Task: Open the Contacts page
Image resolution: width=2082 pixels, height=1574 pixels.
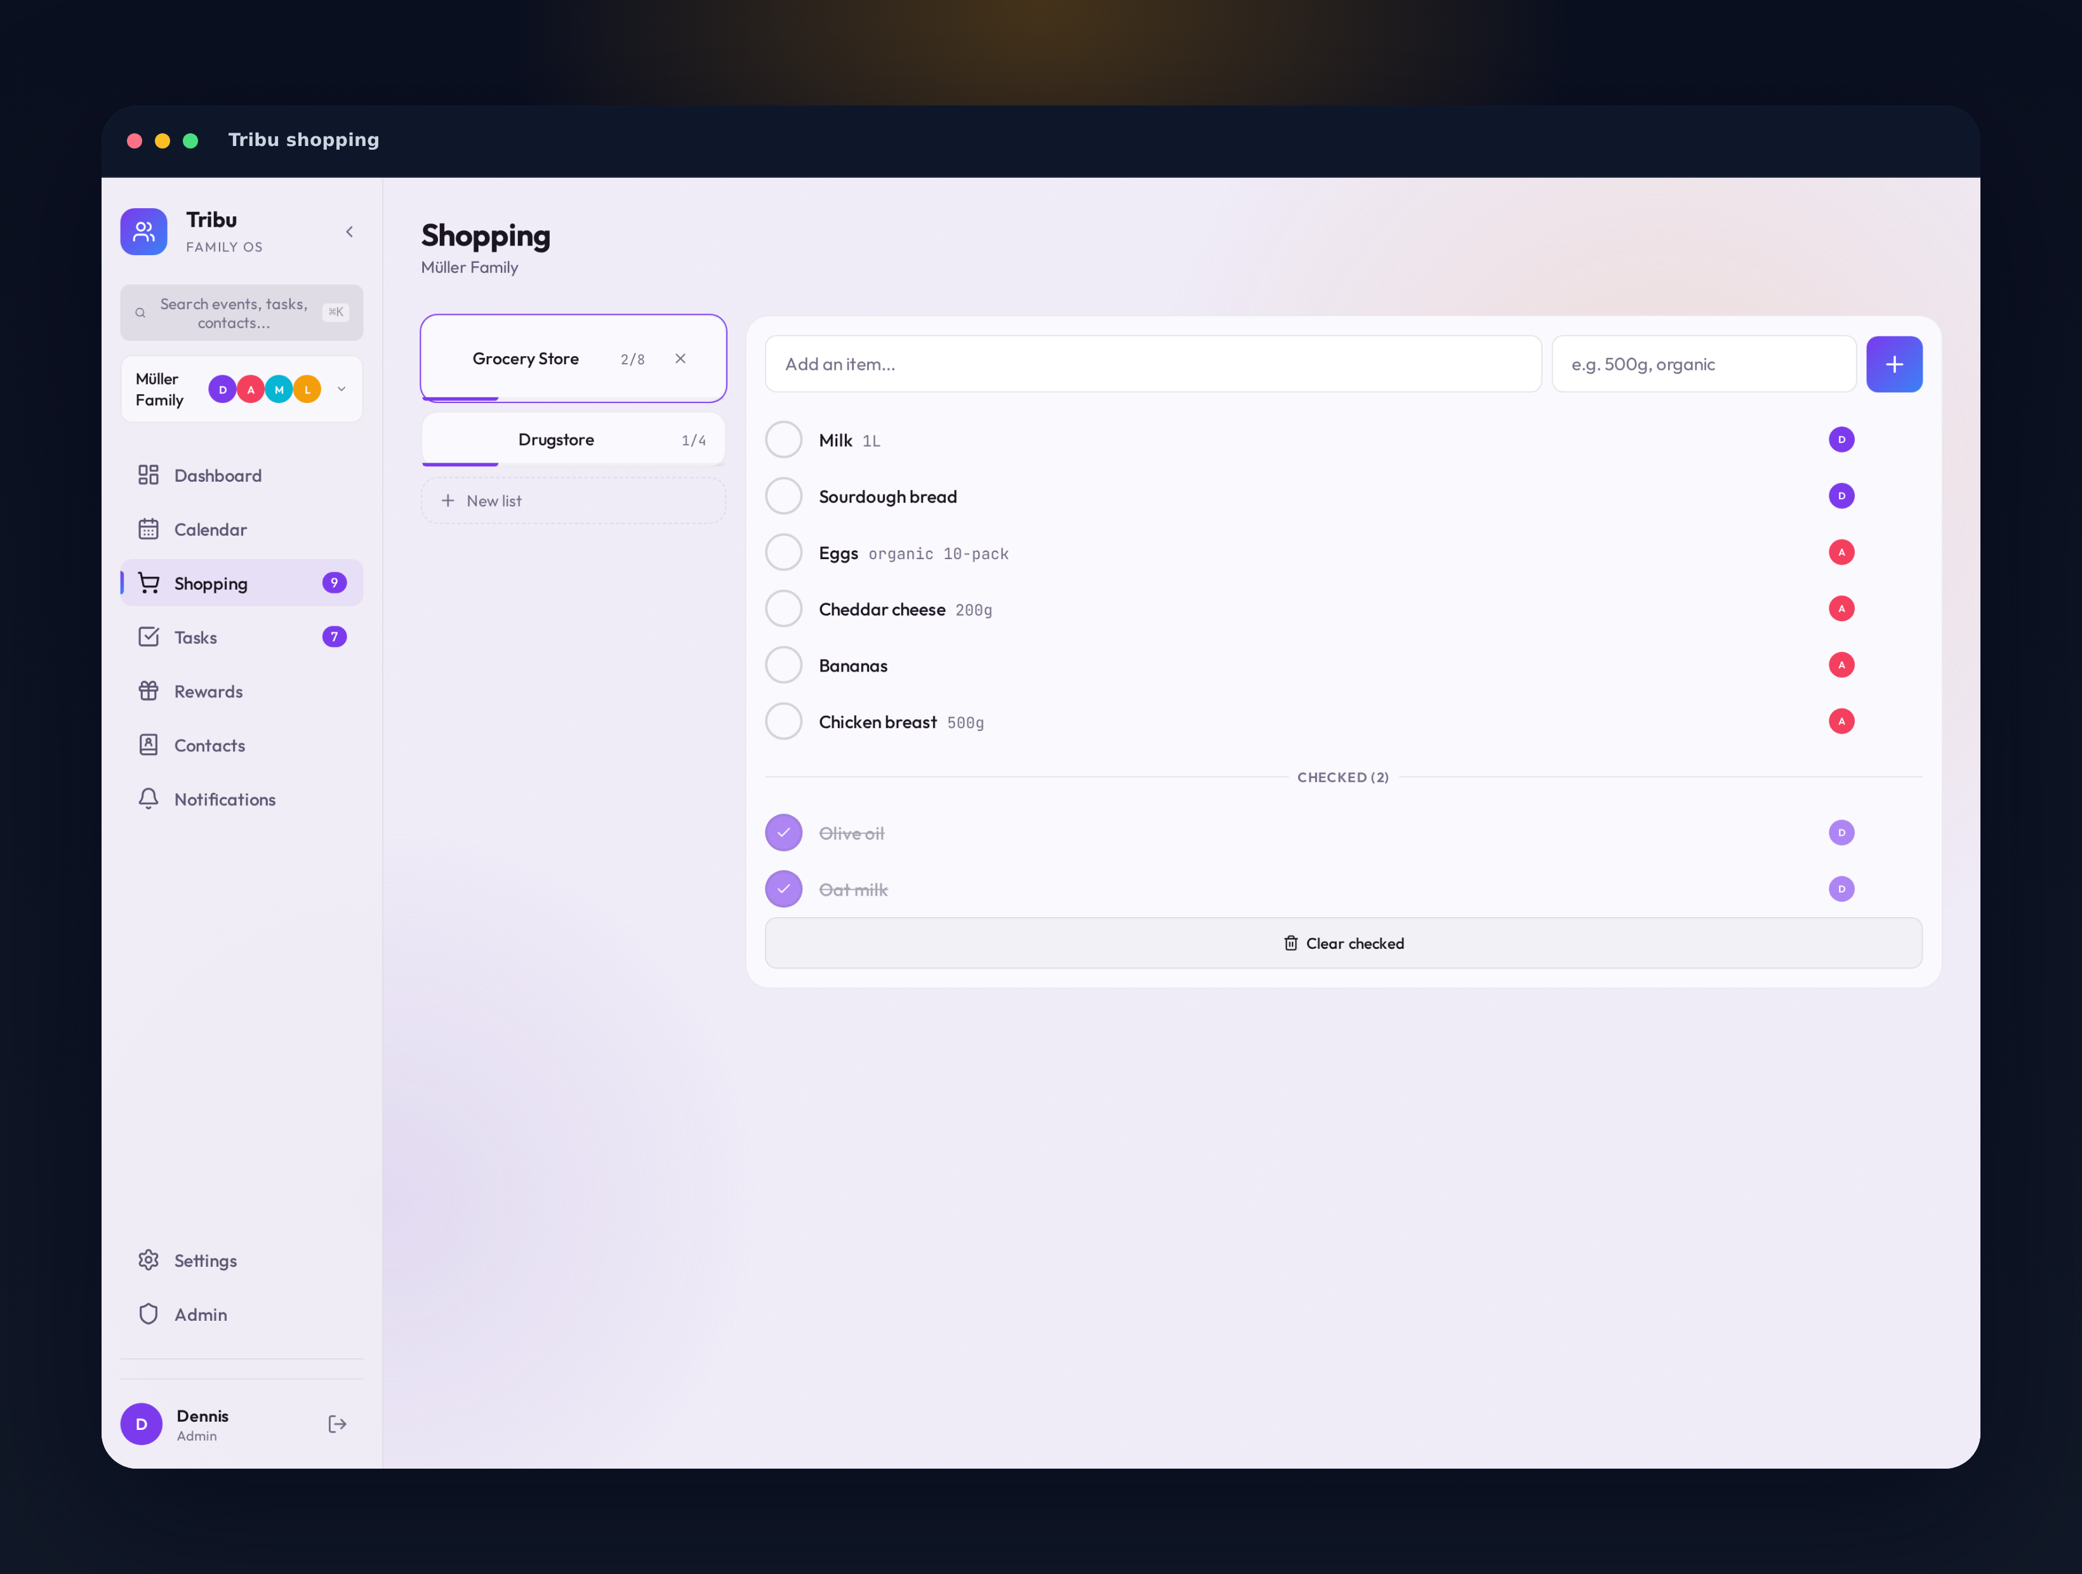Action: pyautogui.click(x=242, y=744)
